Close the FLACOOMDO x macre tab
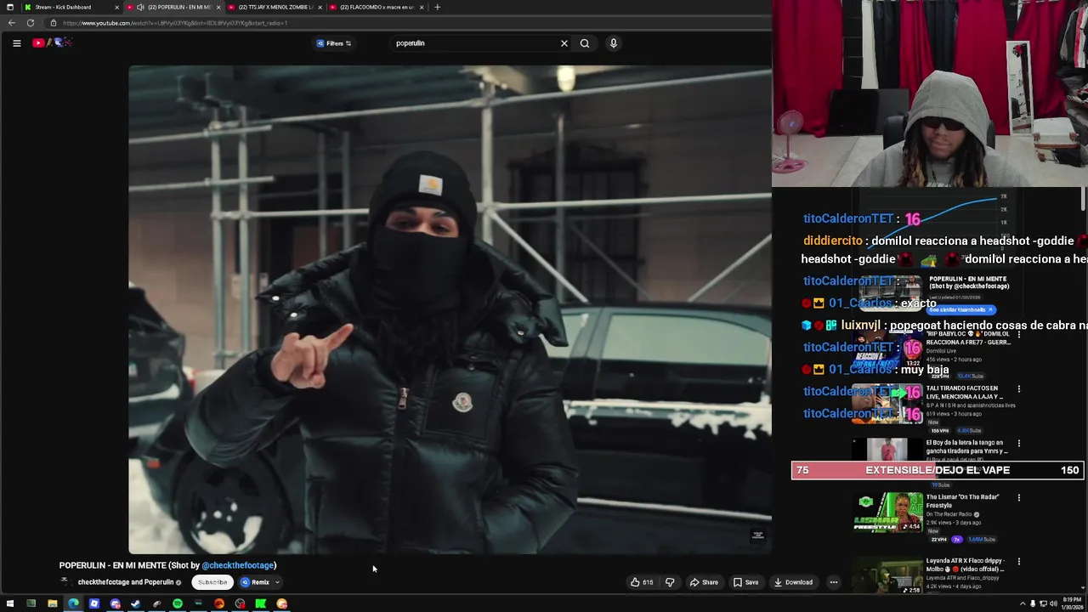This screenshot has width=1088, height=612. (x=422, y=7)
